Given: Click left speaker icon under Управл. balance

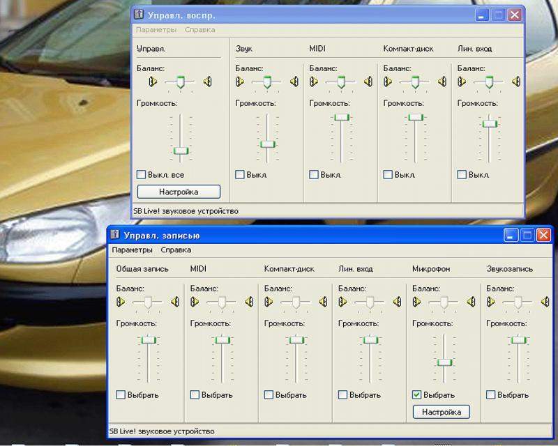Looking at the screenshot, I should pyautogui.click(x=153, y=82).
